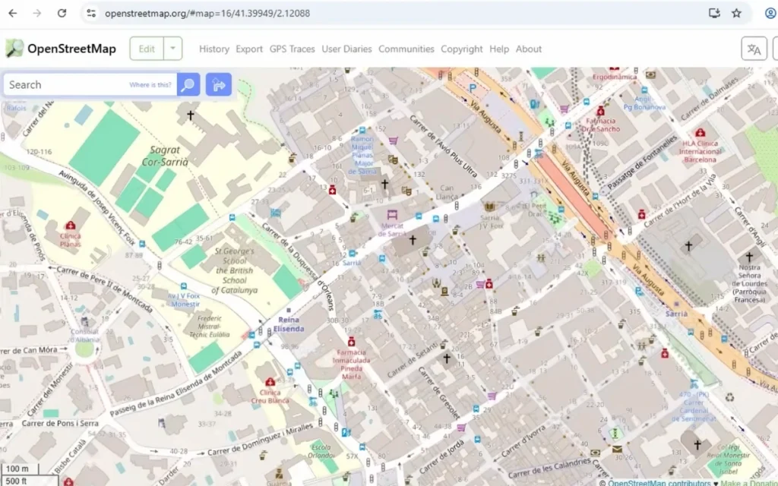The image size is (778, 486).
Task: Select the search magnifier icon
Action: pyautogui.click(x=188, y=84)
